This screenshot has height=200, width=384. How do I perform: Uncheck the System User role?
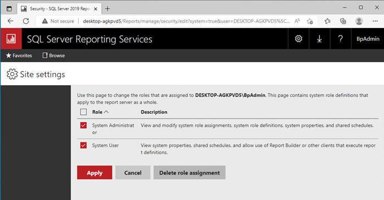coord(84,146)
